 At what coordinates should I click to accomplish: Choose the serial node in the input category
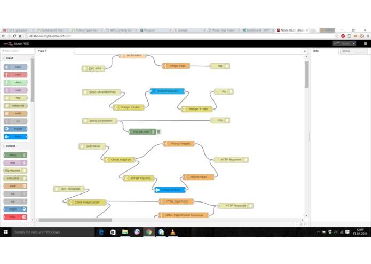coord(15,113)
